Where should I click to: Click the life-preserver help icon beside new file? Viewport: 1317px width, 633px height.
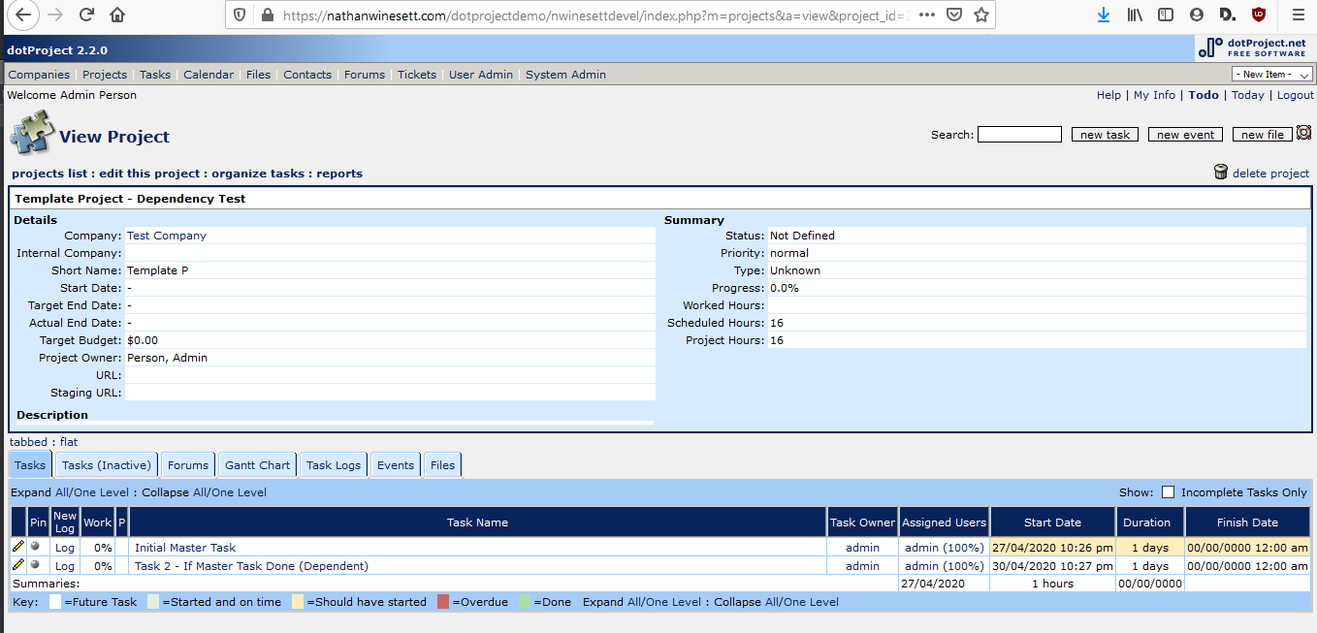[1303, 134]
